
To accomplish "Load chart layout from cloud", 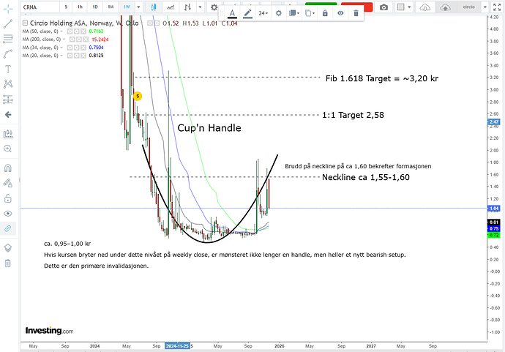I will click(425, 7).
